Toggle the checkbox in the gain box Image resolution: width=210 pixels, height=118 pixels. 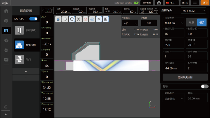(109, 12)
